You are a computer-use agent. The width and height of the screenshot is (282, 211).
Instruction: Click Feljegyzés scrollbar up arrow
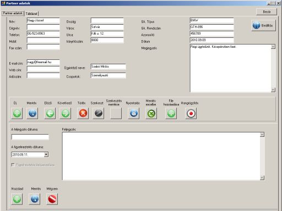[262, 135]
